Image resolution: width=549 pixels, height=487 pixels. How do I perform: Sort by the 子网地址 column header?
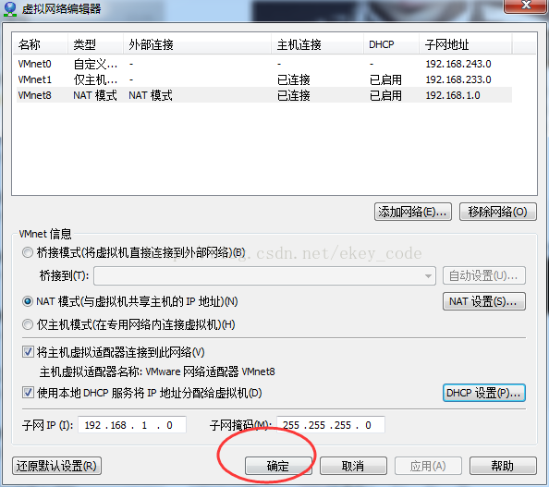point(466,44)
